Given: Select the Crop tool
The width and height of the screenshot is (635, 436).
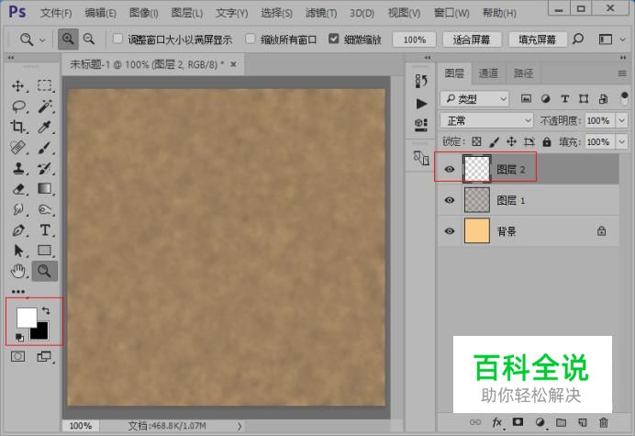Looking at the screenshot, I should click(17, 128).
